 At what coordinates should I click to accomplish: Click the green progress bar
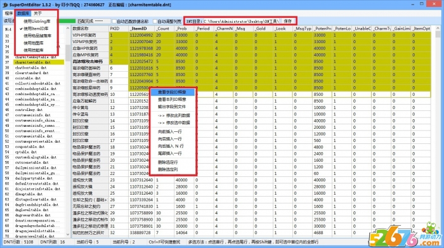pyautogui.click(x=67, y=21)
